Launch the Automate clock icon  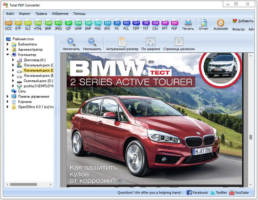221,25
